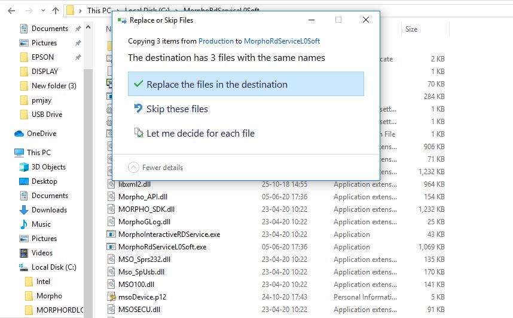
Task: Click the MorphoRdServiceL0Soft.exe application icon
Action: 111,247
